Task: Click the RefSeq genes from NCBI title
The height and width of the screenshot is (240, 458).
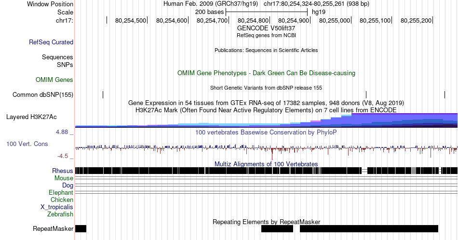Action: pos(266,35)
